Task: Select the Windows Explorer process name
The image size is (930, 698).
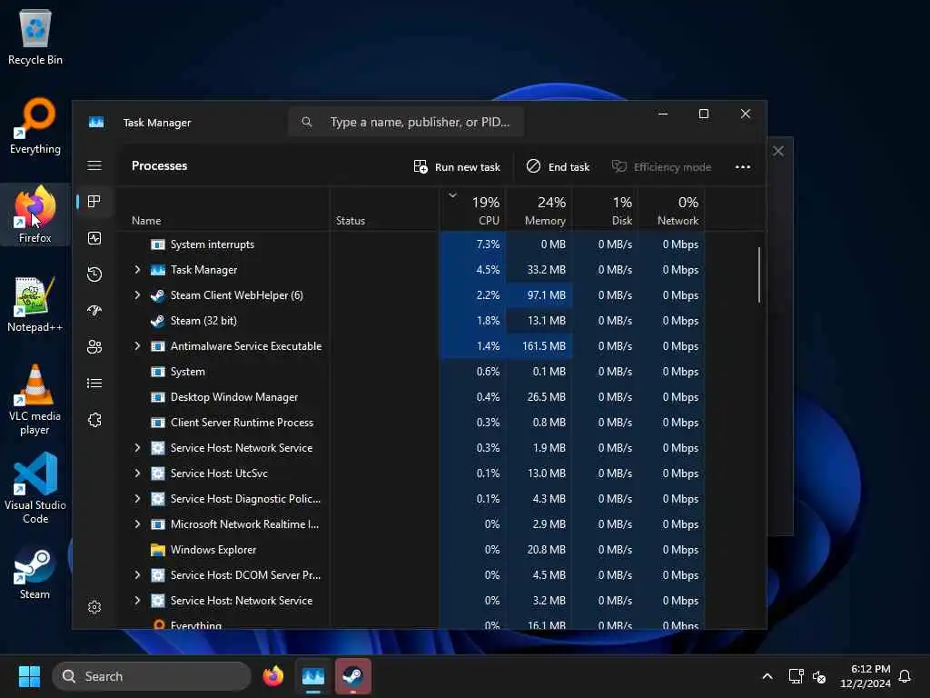Action: pos(213,550)
